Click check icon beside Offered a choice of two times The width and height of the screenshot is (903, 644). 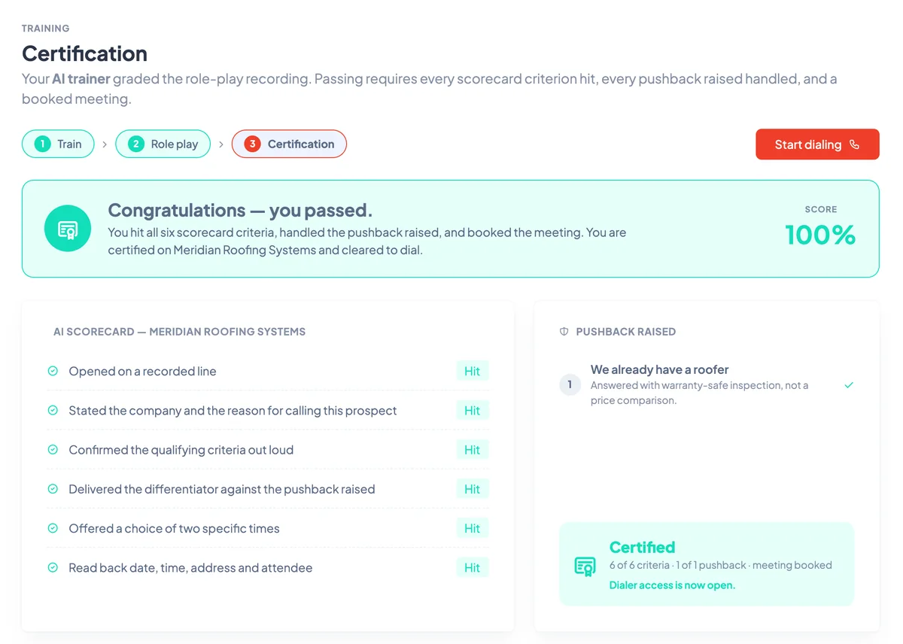53,528
